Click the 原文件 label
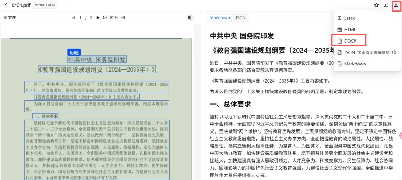Image resolution: width=402 pixels, height=180 pixels. (10, 18)
